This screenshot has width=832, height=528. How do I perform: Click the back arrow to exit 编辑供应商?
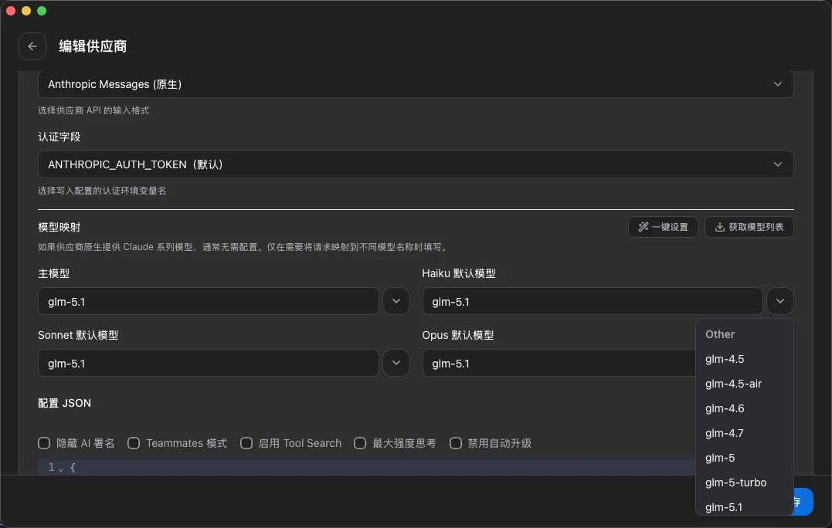pos(32,46)
